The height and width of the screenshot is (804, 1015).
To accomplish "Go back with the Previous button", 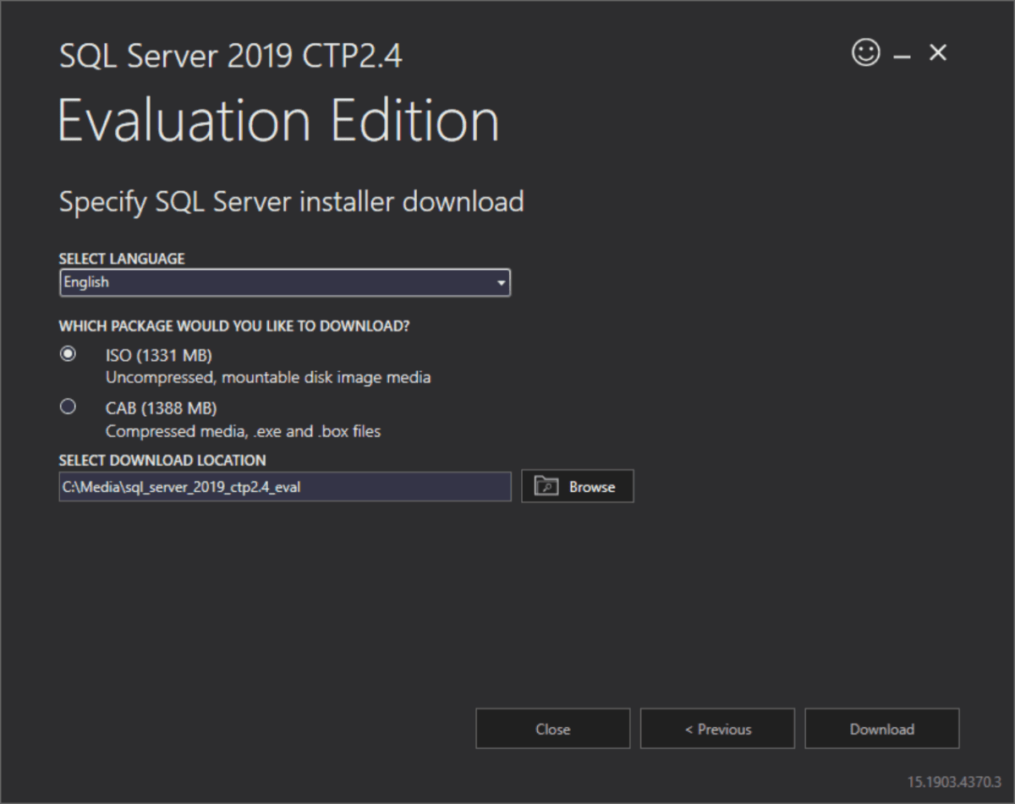I will coord(717,728).
